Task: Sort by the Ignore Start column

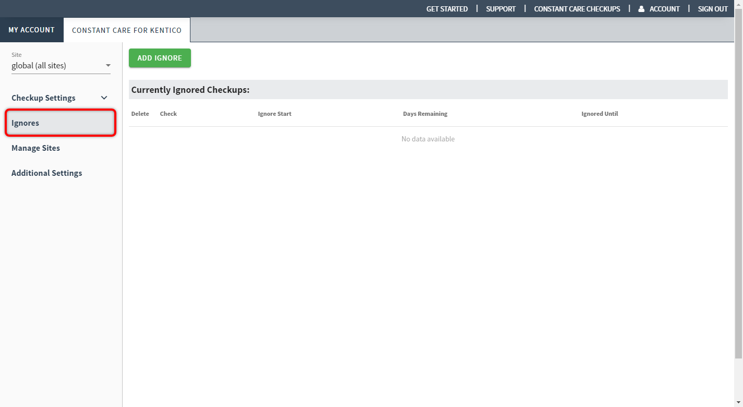Action: [x=274, y=114]
